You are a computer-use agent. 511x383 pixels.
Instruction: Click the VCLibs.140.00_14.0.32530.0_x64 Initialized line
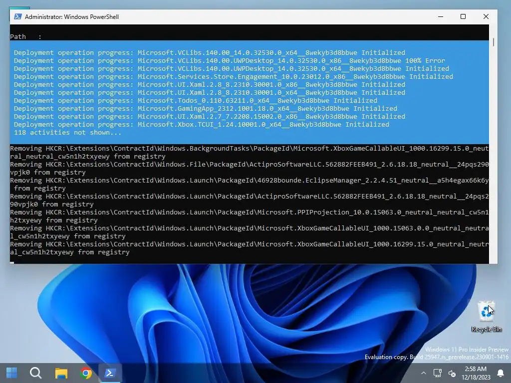pos(210,52)
